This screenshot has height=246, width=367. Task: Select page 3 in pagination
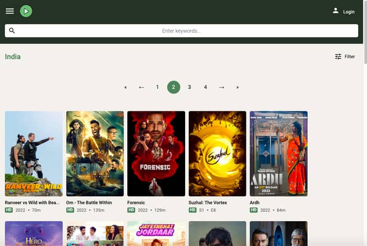(189, 87)
